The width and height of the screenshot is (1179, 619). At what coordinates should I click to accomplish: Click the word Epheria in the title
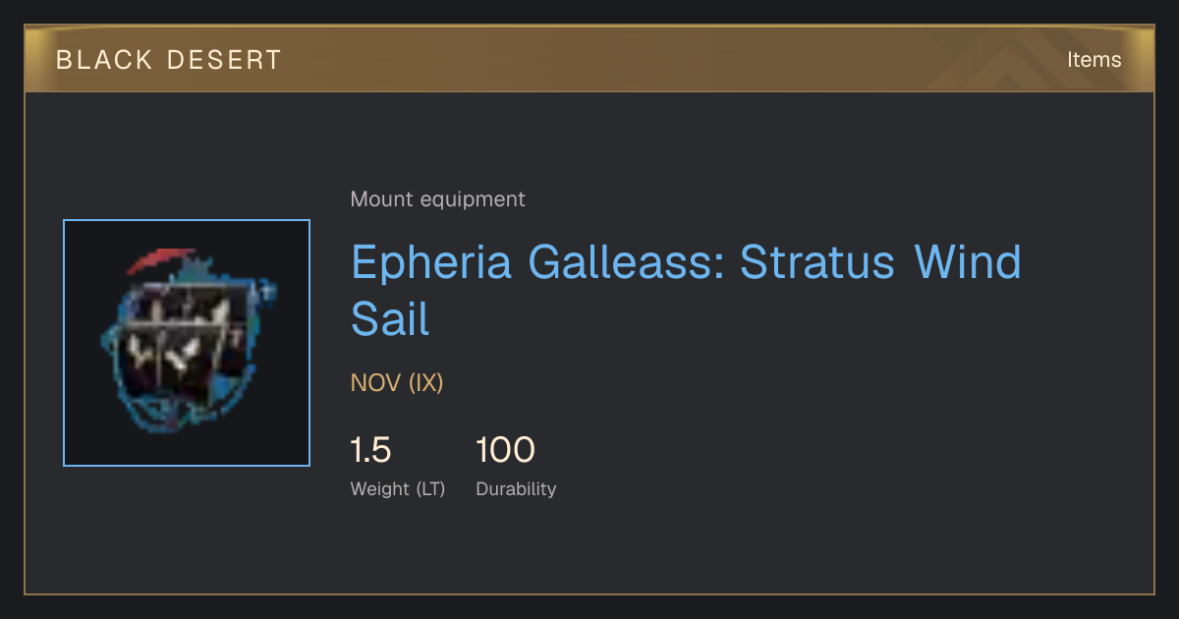(432, 262)
